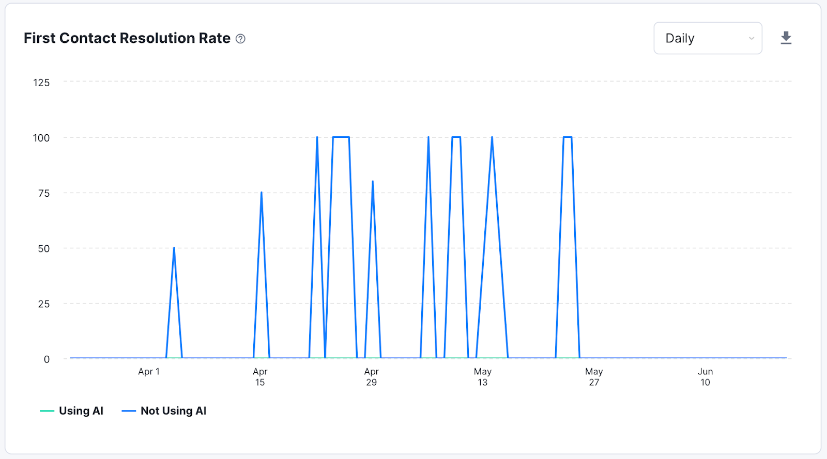Click the chevron arrow in the Daily selector
The height and width of the screenshot is (459, 827).
(751, 38)
